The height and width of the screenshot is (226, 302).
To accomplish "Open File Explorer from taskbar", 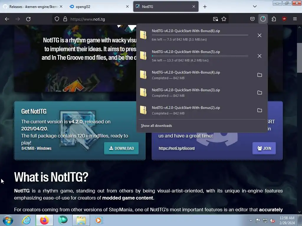I will point(81,220).
